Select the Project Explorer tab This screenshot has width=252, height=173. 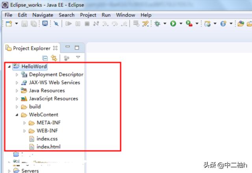coord(31,48)
